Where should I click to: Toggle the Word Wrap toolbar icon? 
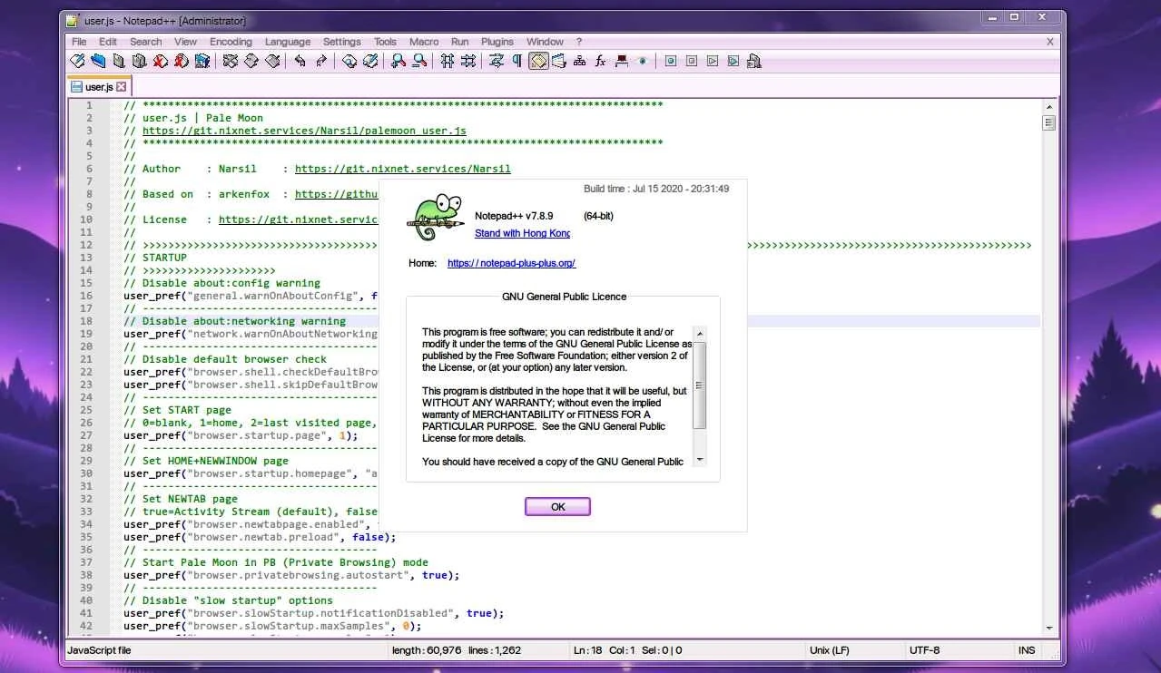click(497, 61)
